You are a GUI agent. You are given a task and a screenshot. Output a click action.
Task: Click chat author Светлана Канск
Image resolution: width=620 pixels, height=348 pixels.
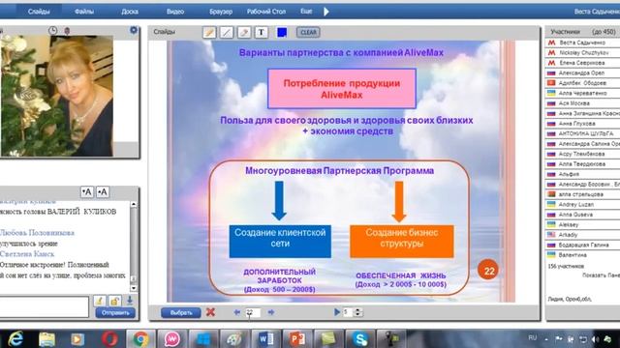coord(27,254)
